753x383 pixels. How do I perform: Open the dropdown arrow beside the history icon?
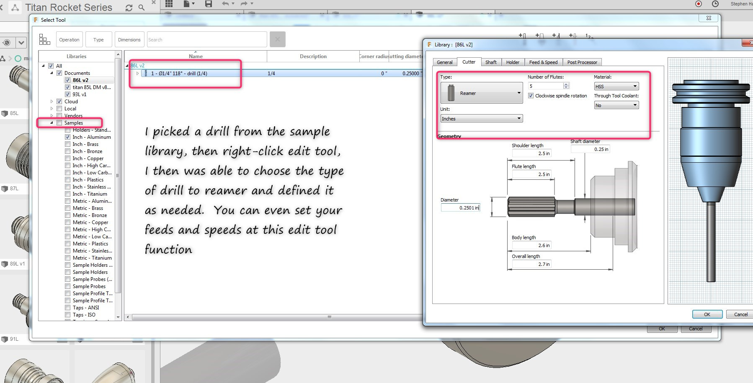coord(21,43)
